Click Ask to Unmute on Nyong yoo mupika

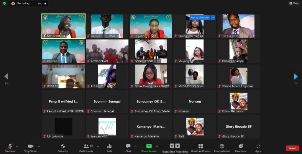point(200,18)
